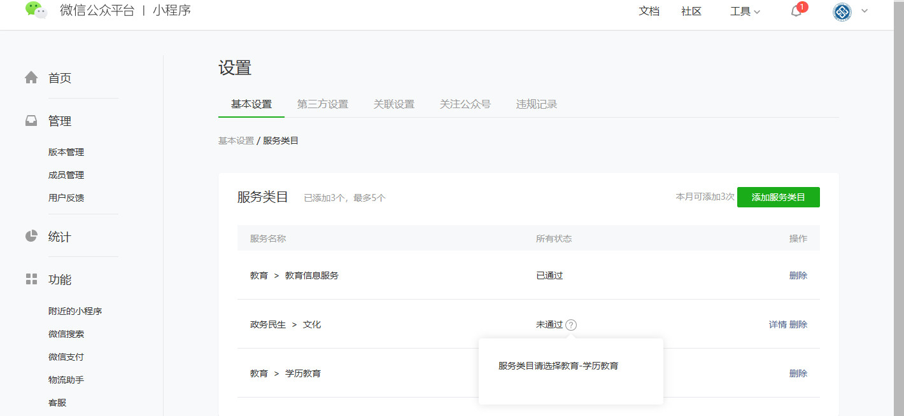Open the 工具 dropdown menu

point(745,11)
